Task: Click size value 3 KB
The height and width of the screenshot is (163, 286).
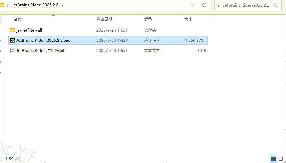Action: pyautogui.click(x=202, y=50)
